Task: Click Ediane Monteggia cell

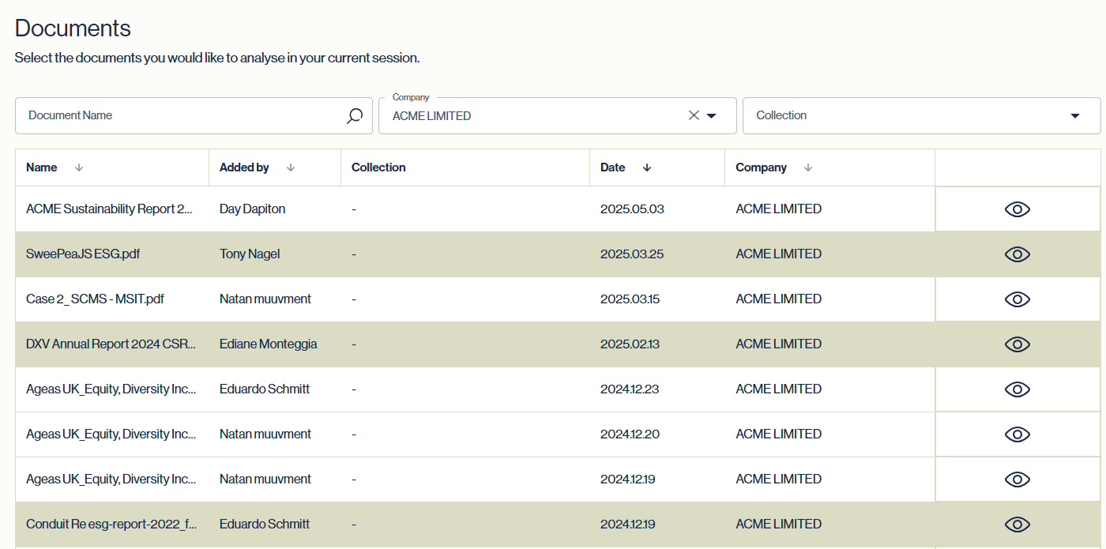Action: tap(269, 344)
